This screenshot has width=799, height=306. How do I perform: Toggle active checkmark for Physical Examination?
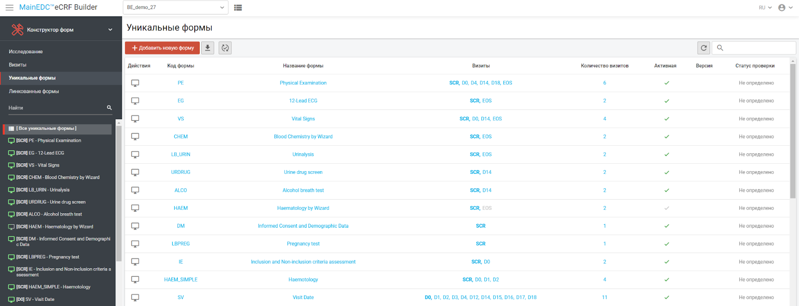667,83
